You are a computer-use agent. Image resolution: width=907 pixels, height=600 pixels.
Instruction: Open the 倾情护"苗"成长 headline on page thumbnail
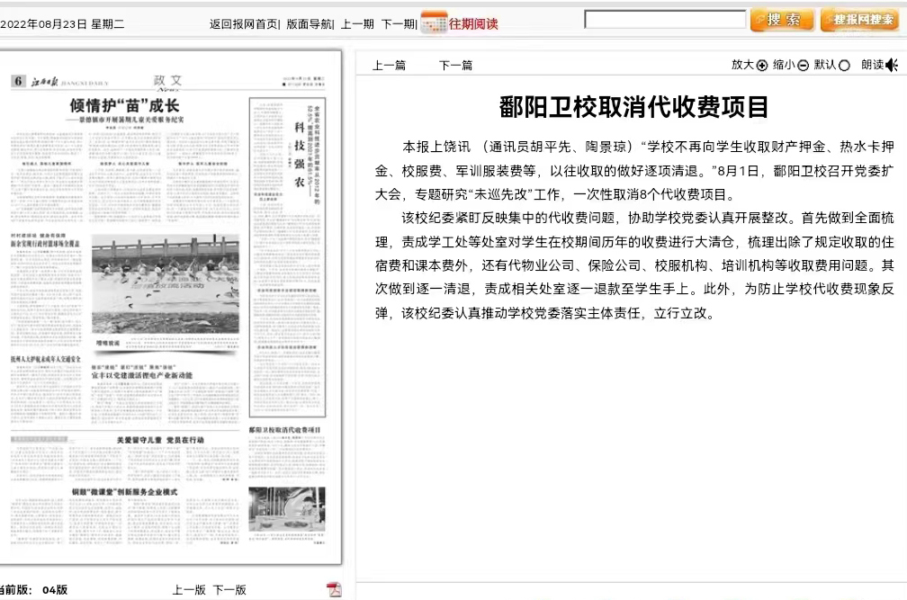click(x=124, y=106)
